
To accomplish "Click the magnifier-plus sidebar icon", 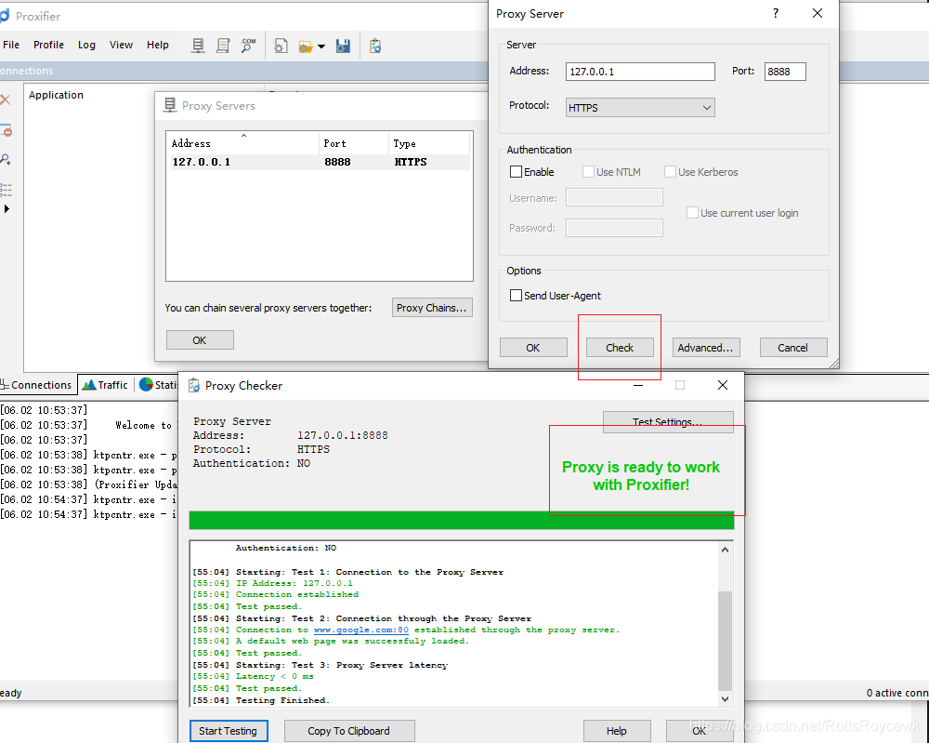I will tap(6, 160).
